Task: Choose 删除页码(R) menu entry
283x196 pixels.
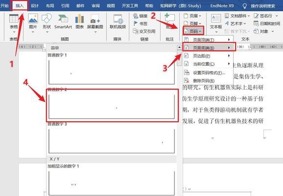Action: click(208, 80)
